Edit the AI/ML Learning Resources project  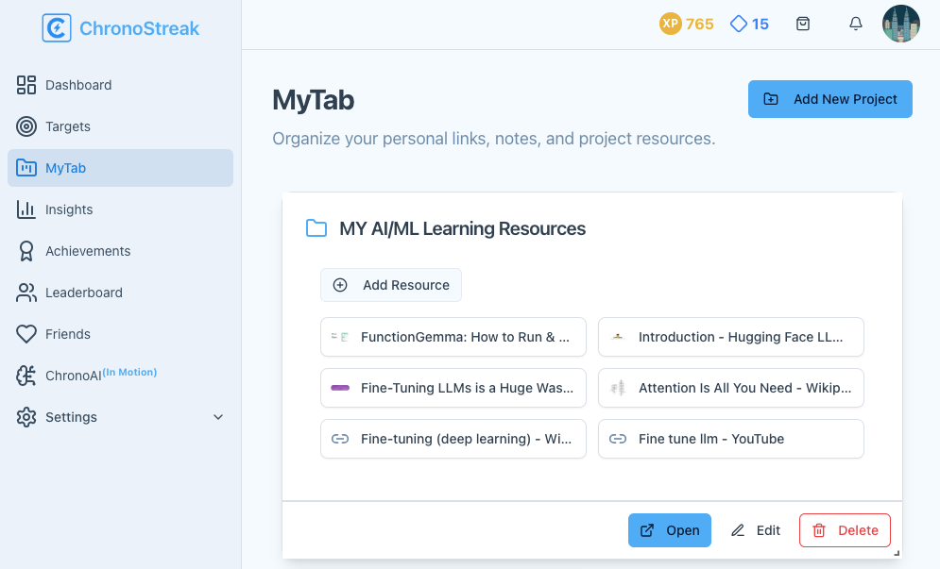756,530
